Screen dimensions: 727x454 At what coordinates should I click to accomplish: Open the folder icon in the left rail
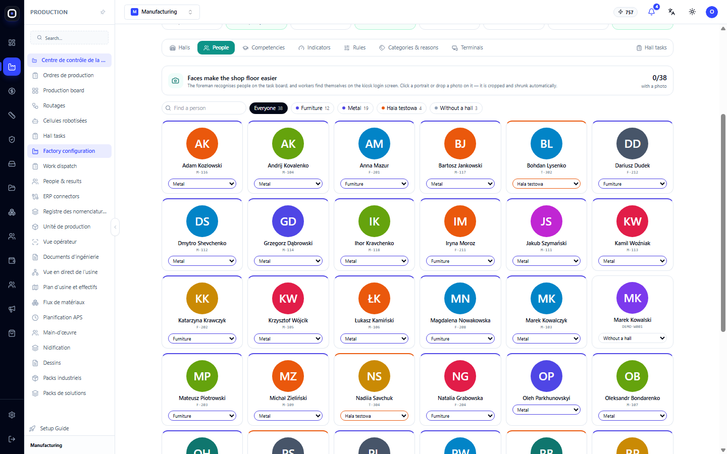[12, 188]
